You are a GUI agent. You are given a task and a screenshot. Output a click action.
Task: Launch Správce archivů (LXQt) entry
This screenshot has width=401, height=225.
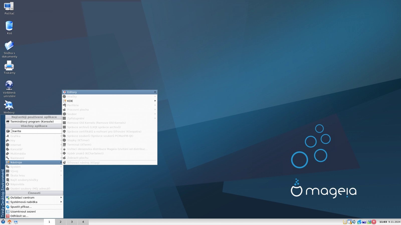pos(110,127)
